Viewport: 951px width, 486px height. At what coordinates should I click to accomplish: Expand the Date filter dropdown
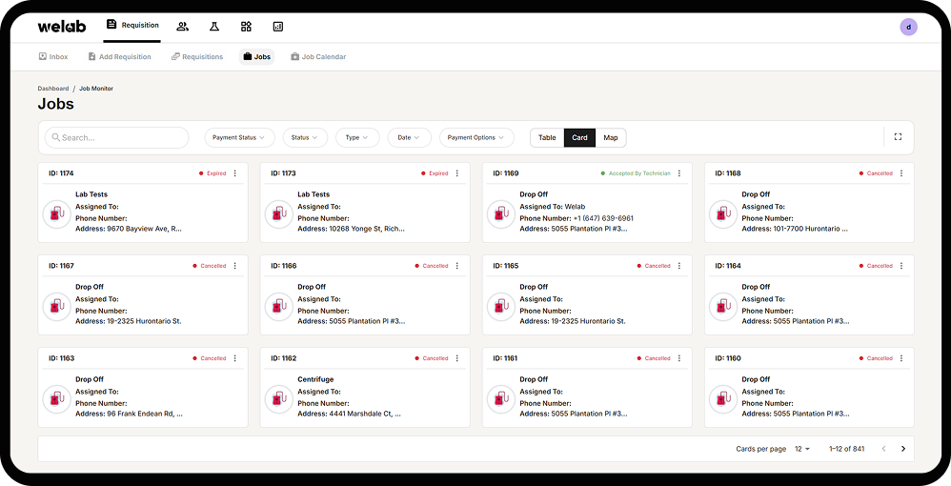pos(410,138)
